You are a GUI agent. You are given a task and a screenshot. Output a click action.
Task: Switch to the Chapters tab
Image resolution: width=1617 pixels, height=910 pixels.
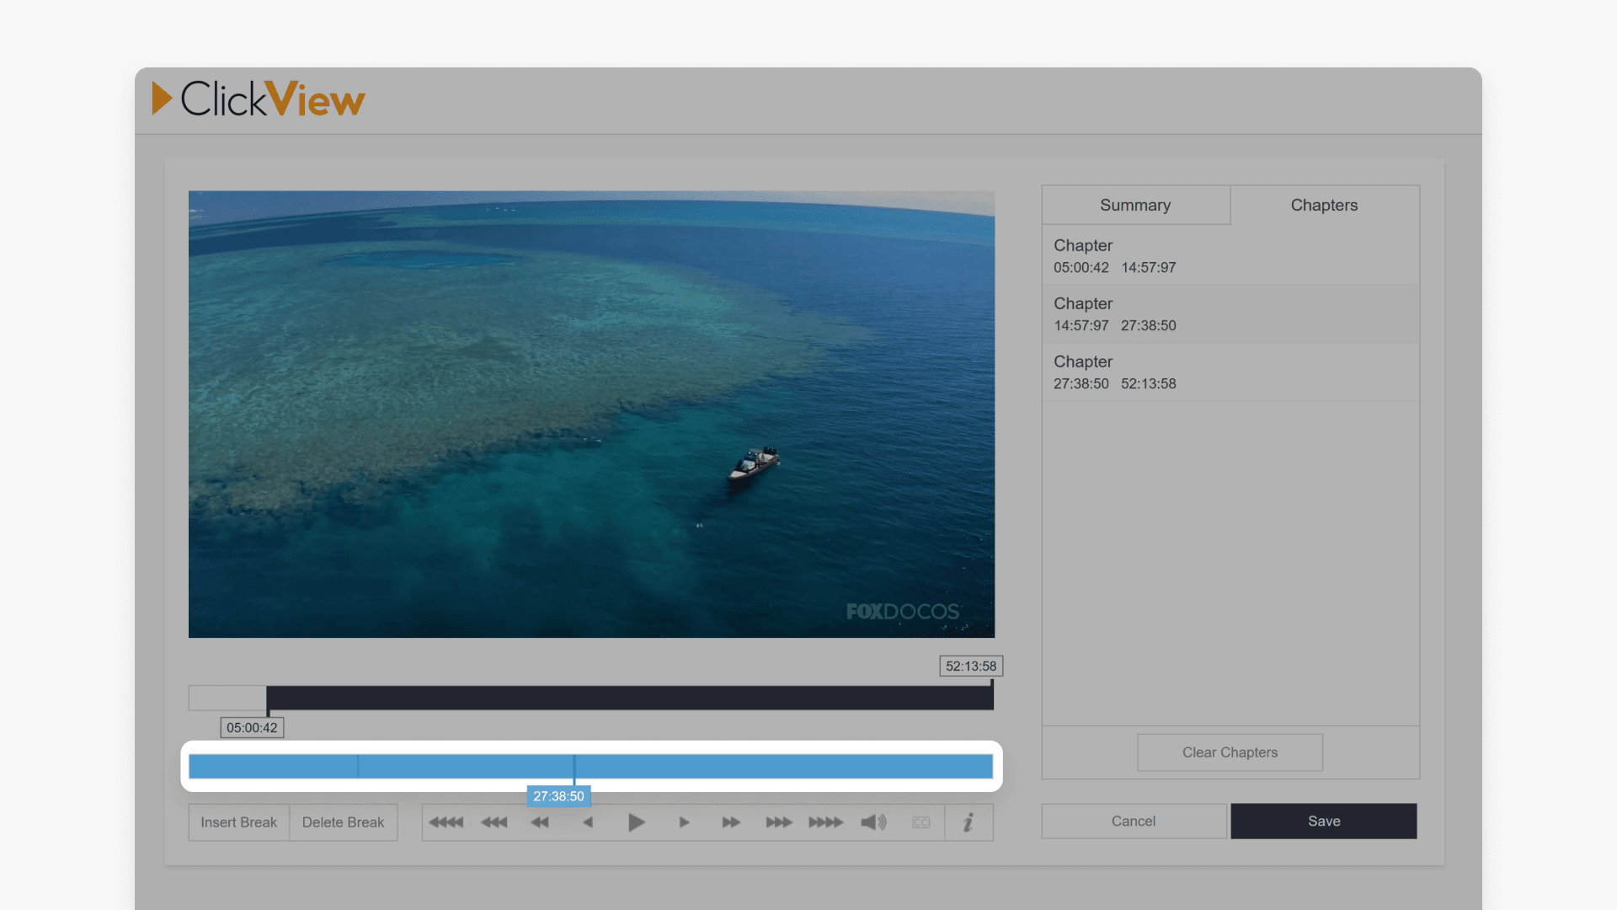coord(1324,205)
